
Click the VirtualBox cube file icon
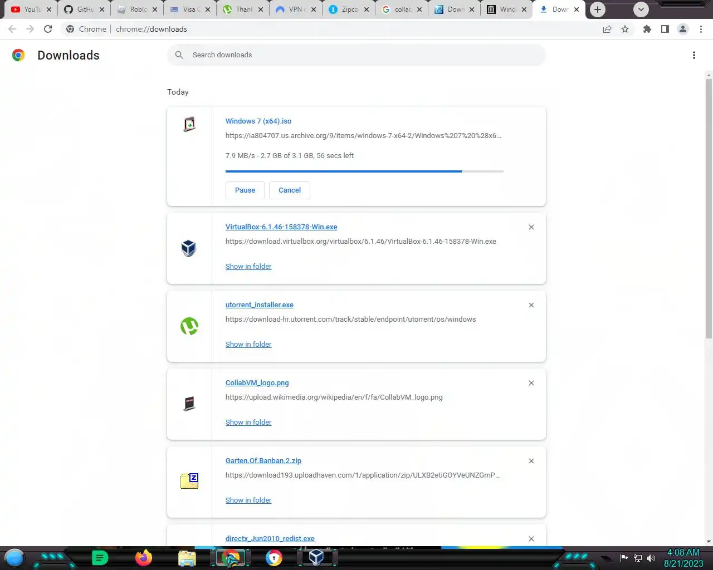coord(189,248)
